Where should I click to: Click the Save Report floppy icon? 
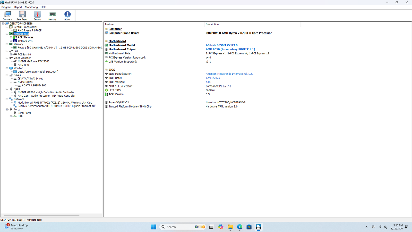pos(22,15)
